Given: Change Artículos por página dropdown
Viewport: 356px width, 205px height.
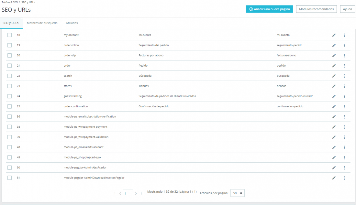Looking at the screenshot, I should 238,193.
